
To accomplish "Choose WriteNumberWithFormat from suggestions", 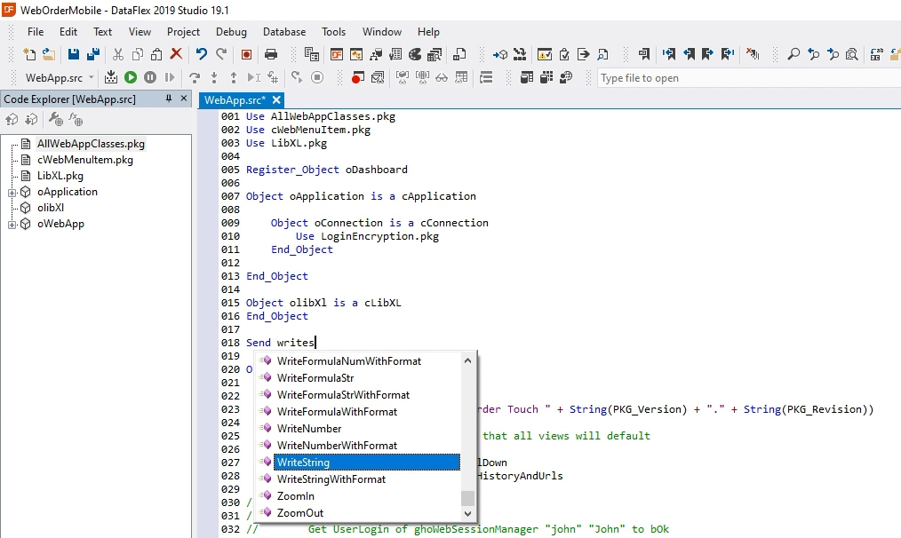I will [x=337, y=446].
